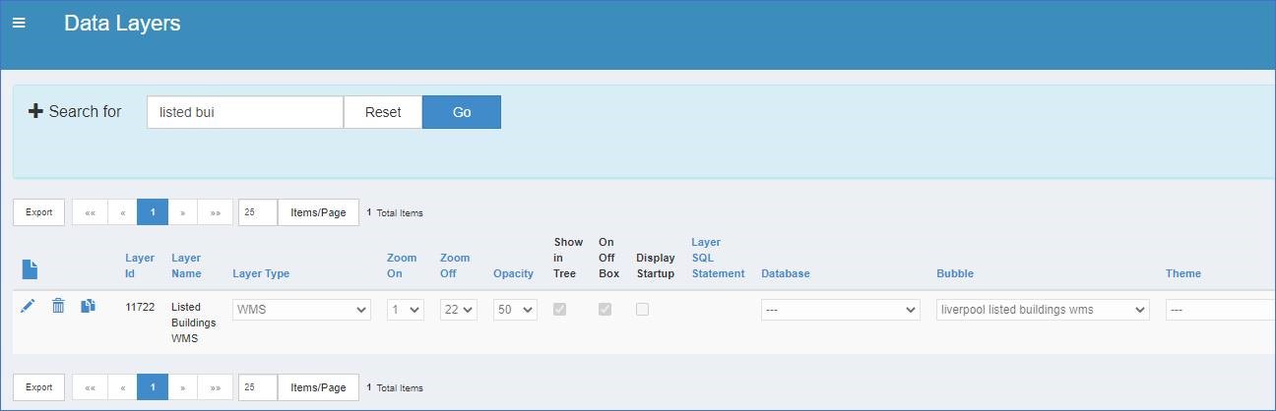Viewport: 1276px width, 411px height.
Task: Open the Layer Type WMS dropdown
Action: point(301,310)
